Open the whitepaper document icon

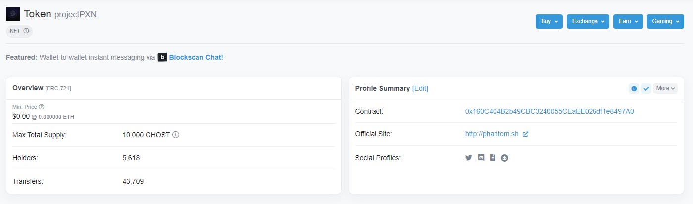point(493,158)
